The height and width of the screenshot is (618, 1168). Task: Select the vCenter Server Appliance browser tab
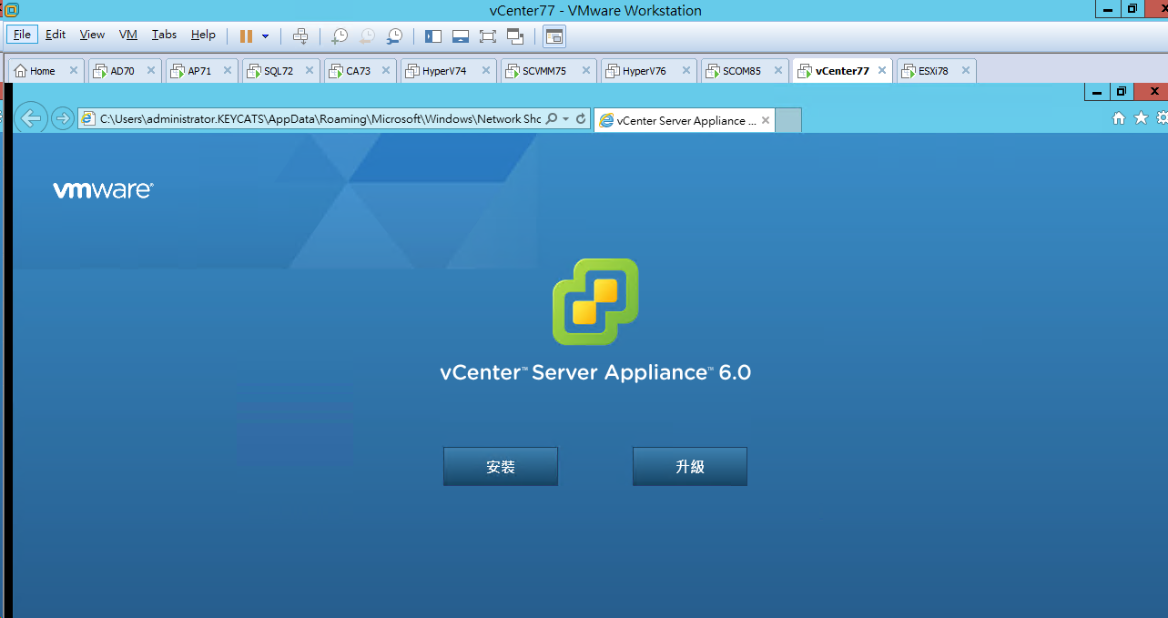click(685, 120)
